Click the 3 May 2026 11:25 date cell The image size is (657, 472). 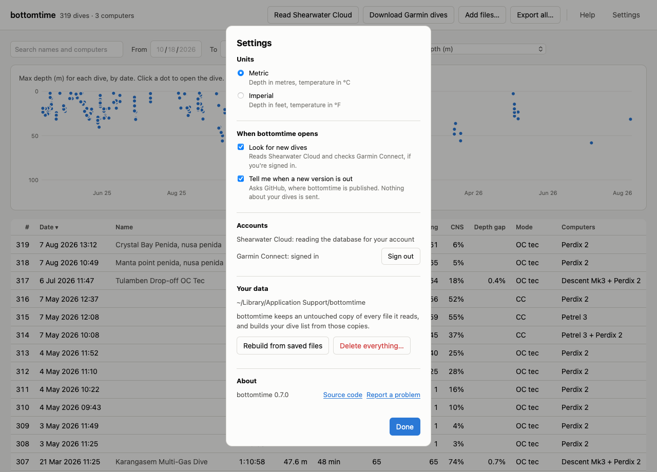69,444
